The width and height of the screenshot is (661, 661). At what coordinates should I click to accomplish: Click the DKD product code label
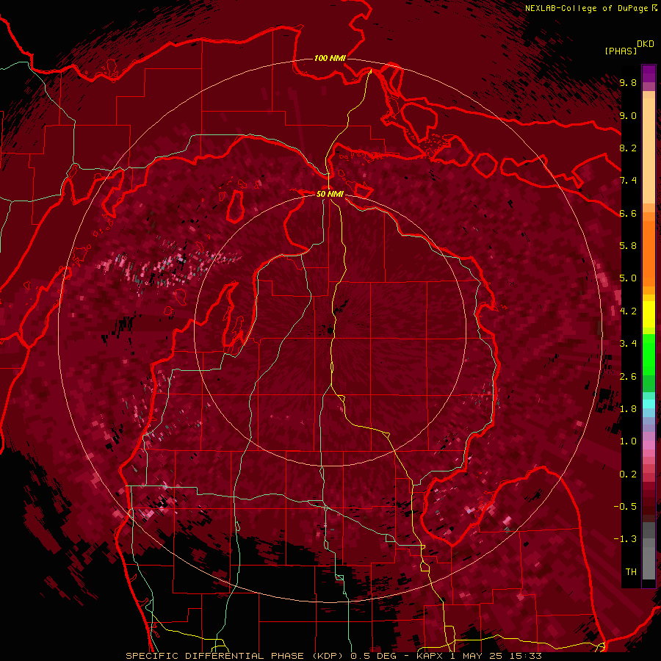pos(646,44)
